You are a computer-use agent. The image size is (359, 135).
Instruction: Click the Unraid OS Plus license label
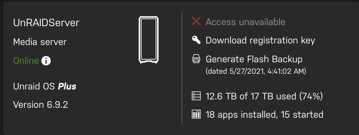(x=45, y=86)
